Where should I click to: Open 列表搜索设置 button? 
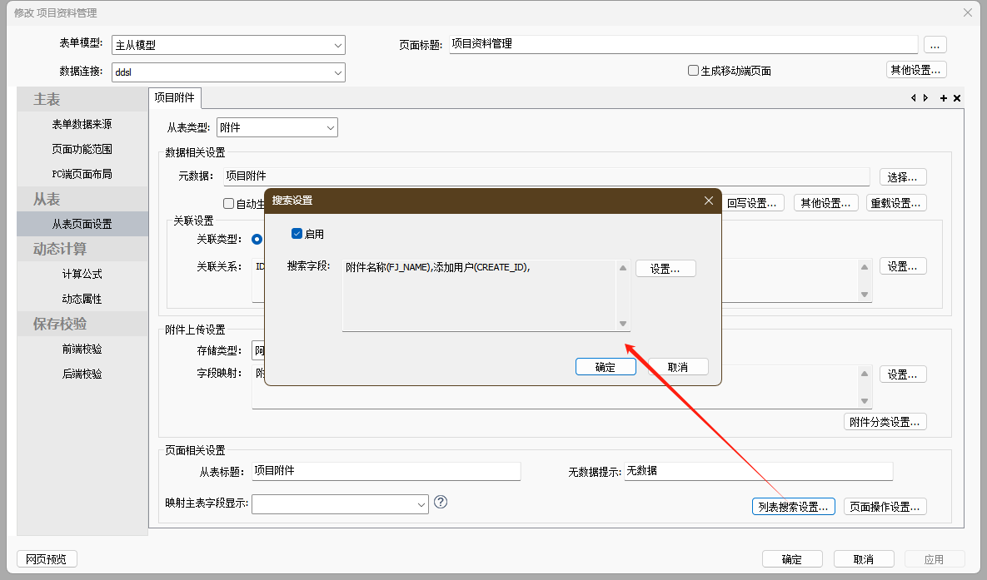[793, 507]
